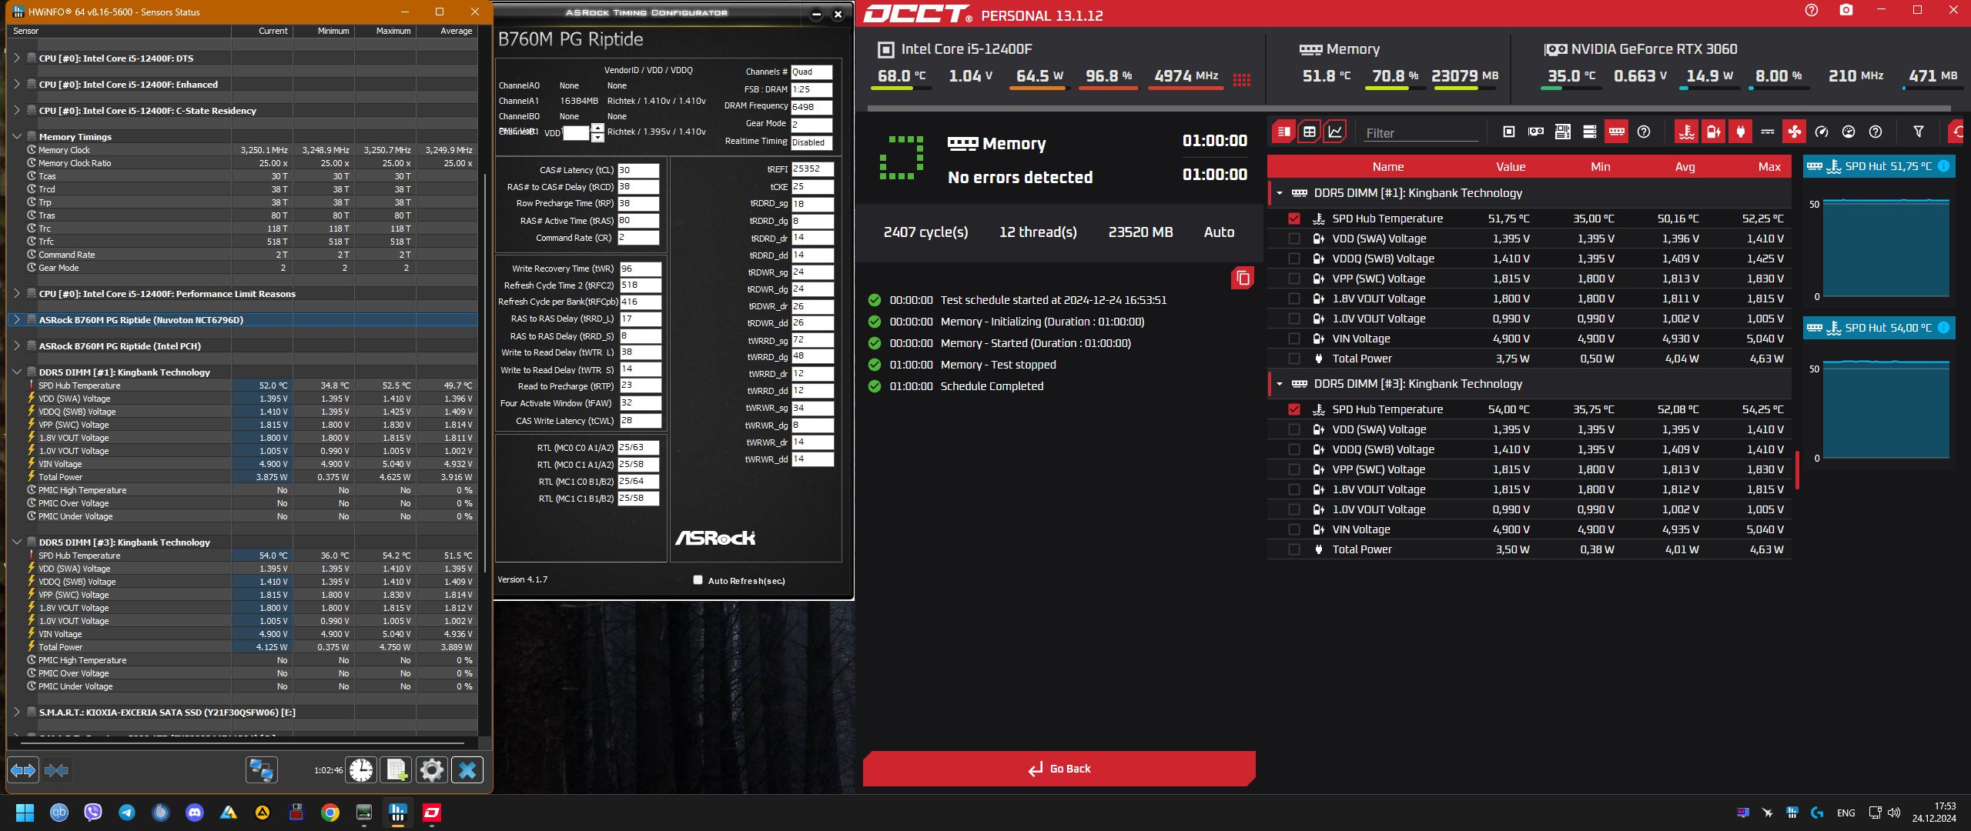Check DIMM #3 VIN Voltage box in OCCT
This screenshot has height=831, width=1971.
point(1294,529)
